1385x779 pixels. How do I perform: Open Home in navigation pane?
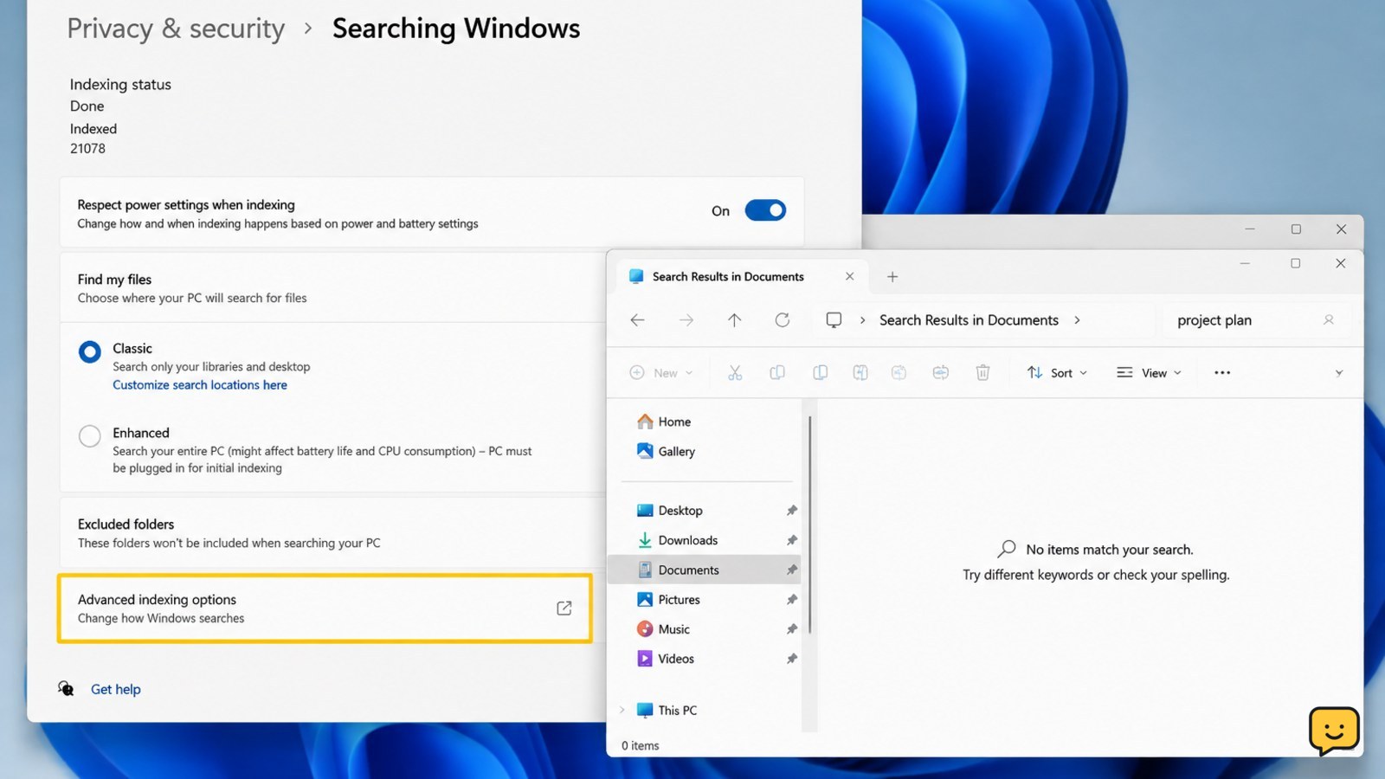tap(674, 422)
